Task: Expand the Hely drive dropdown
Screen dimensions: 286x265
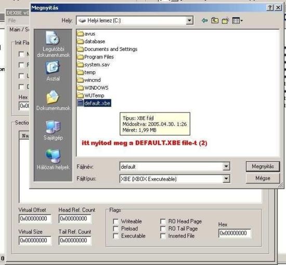Action: [189, 20]
